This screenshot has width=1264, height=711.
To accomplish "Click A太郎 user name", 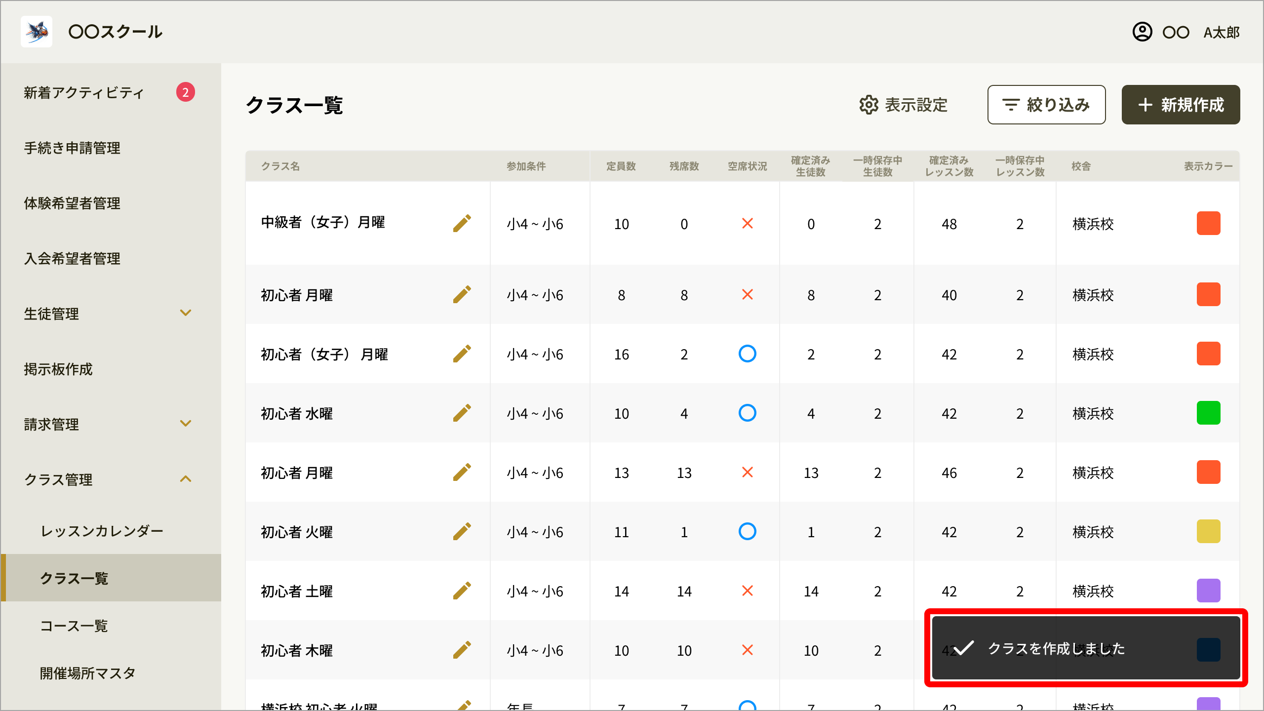I will coord(1222,33).
